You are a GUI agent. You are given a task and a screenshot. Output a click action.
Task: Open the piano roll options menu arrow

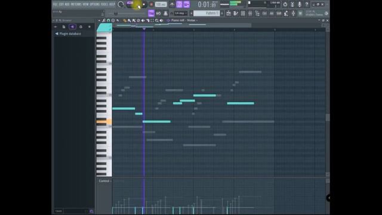pos(99,20)
